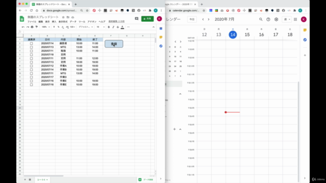Collapse the Sheets menus with chevron
The image size is (326, 183).
point(153,27)
